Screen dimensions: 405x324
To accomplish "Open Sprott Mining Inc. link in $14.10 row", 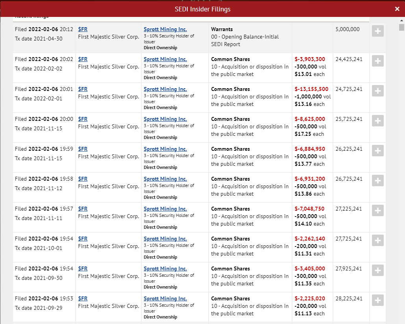I will [x=165, y=209].
